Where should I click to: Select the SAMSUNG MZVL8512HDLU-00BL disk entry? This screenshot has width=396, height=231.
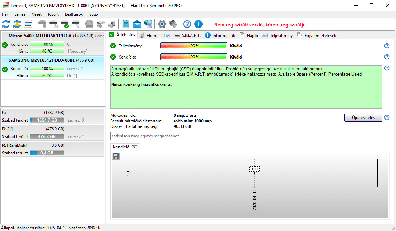(x=53, y=68)
